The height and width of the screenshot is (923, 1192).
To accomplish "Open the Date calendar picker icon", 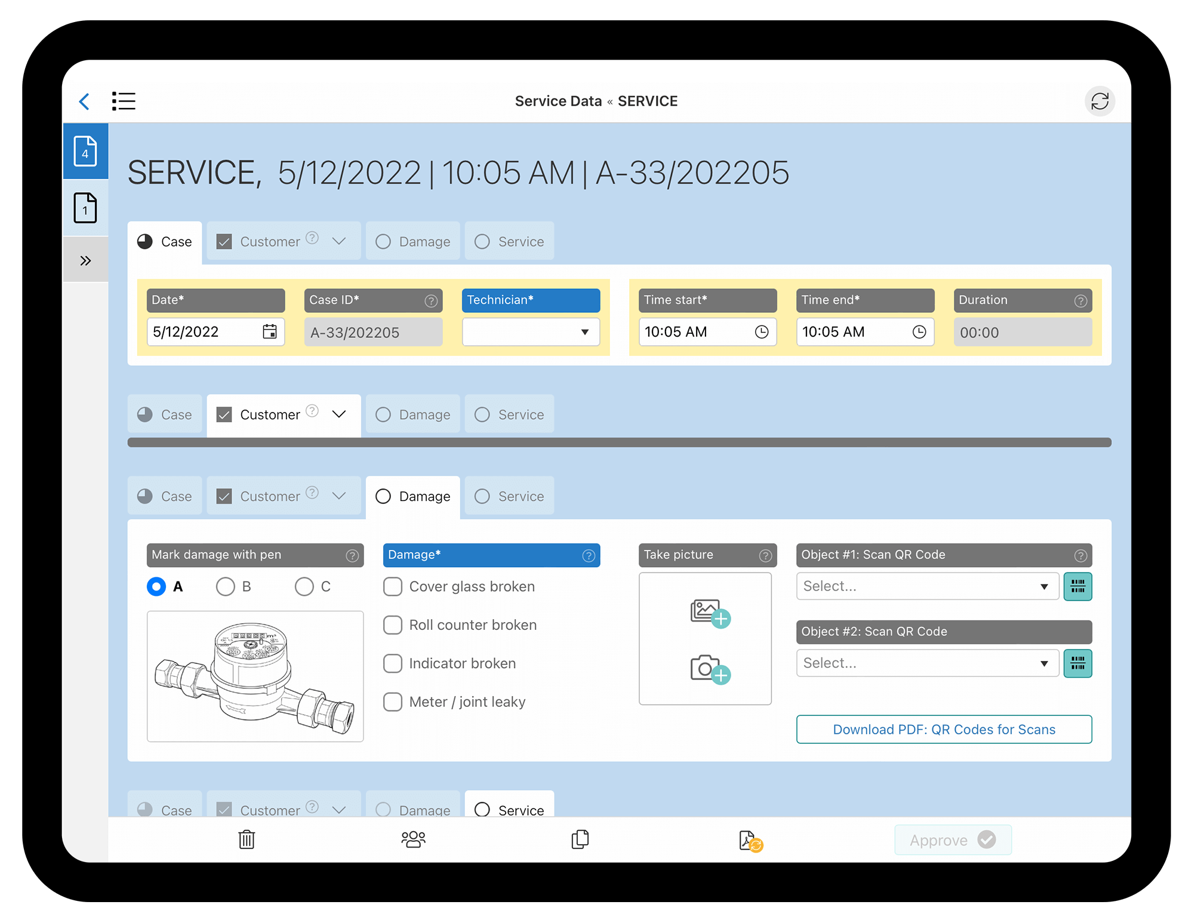I will tap(270, 331).
